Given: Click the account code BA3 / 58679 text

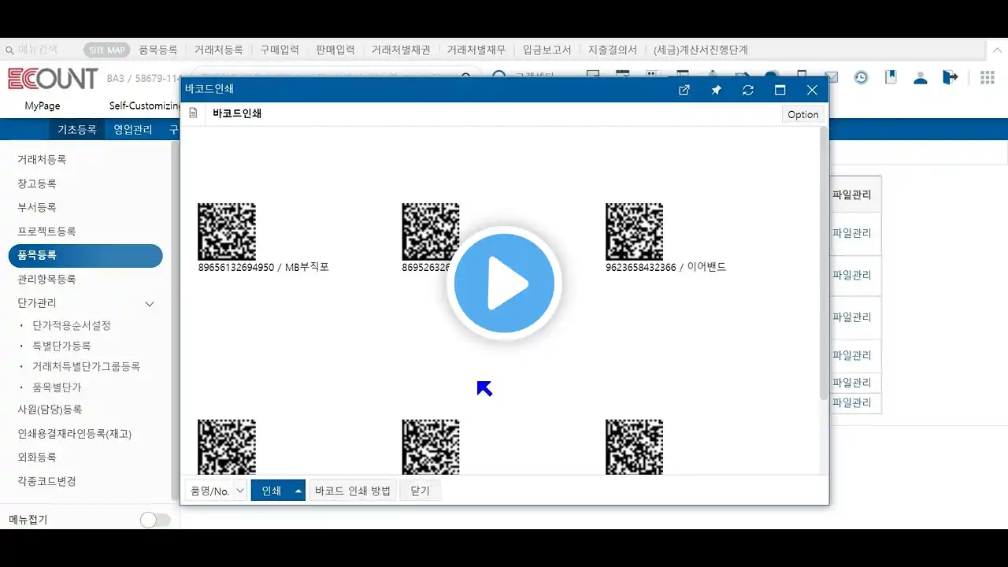Looking at the screenshot, I should [145, 78].
